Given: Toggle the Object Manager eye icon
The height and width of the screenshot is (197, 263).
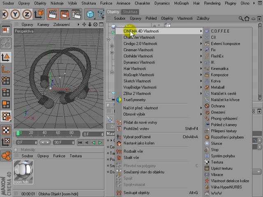Looking at the screenshot, I should coord(253,18).
